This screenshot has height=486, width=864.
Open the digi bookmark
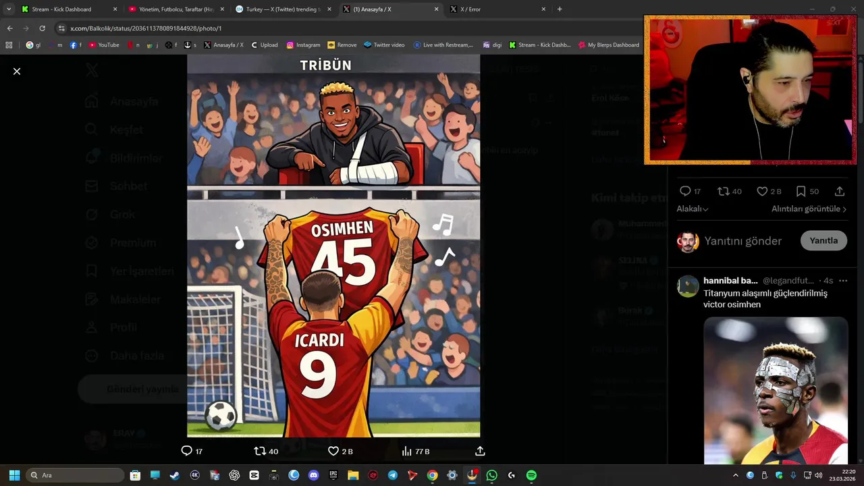[x=492, y=45]
